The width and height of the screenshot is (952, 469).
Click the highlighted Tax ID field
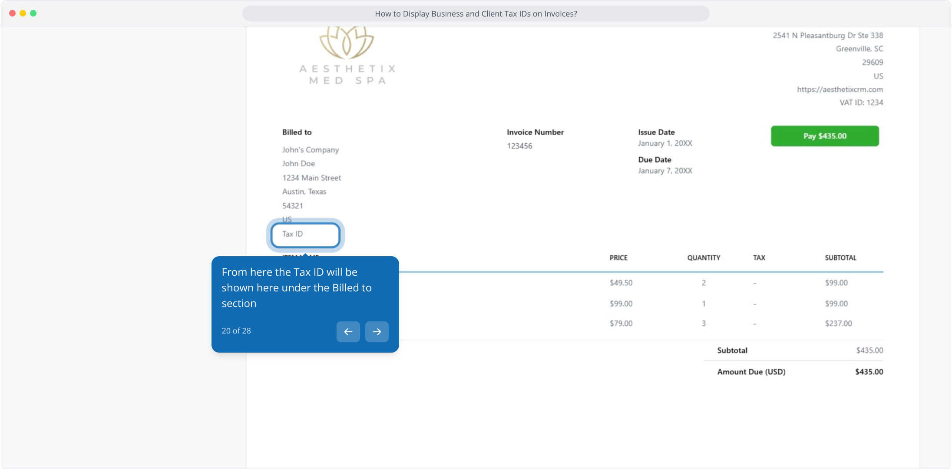click(305, 234)
